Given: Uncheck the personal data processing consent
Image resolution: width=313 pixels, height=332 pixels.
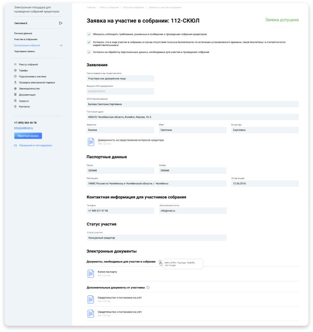Looking at the screenshot, I should [x=89, y=52].
